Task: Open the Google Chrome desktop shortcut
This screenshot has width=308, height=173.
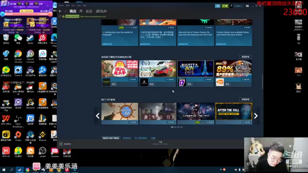Action: pos(18,57)
